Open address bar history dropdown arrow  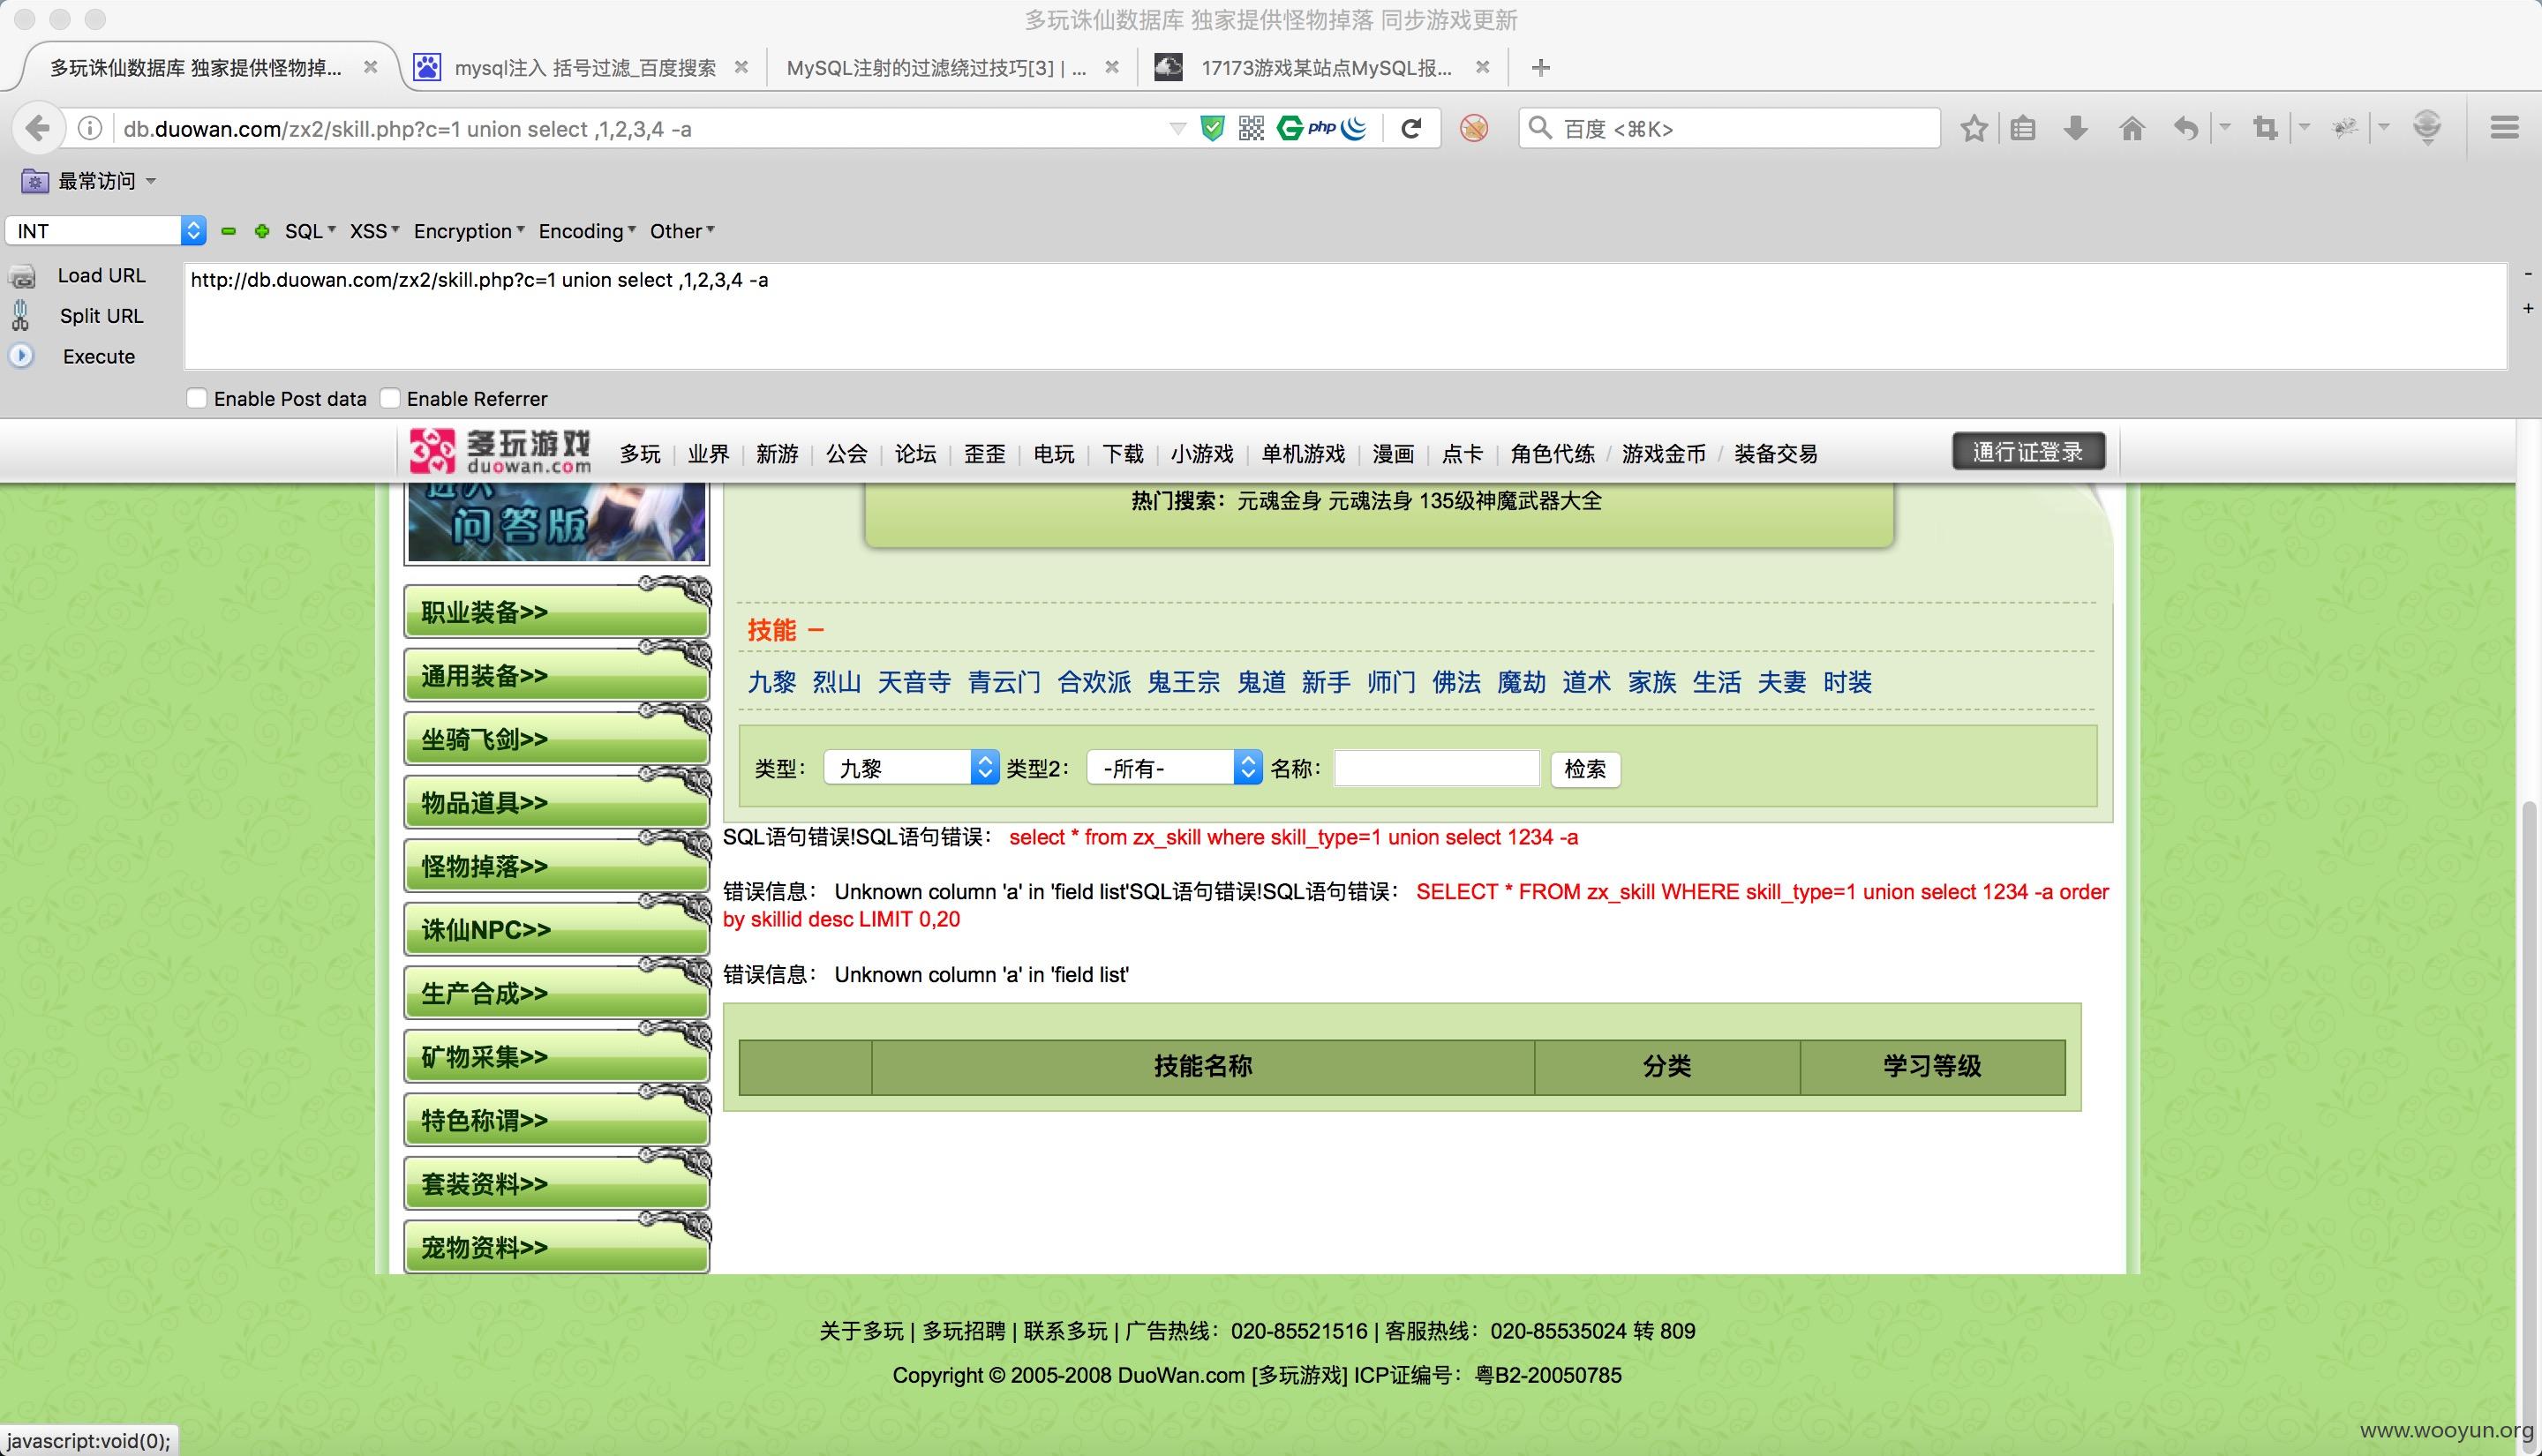1177,128
